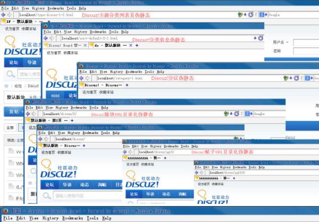Go back in the type-discuz-1-2.html window
Image resolution: width=319 pixels, height=222 pixels.
[x=4, y=15]
